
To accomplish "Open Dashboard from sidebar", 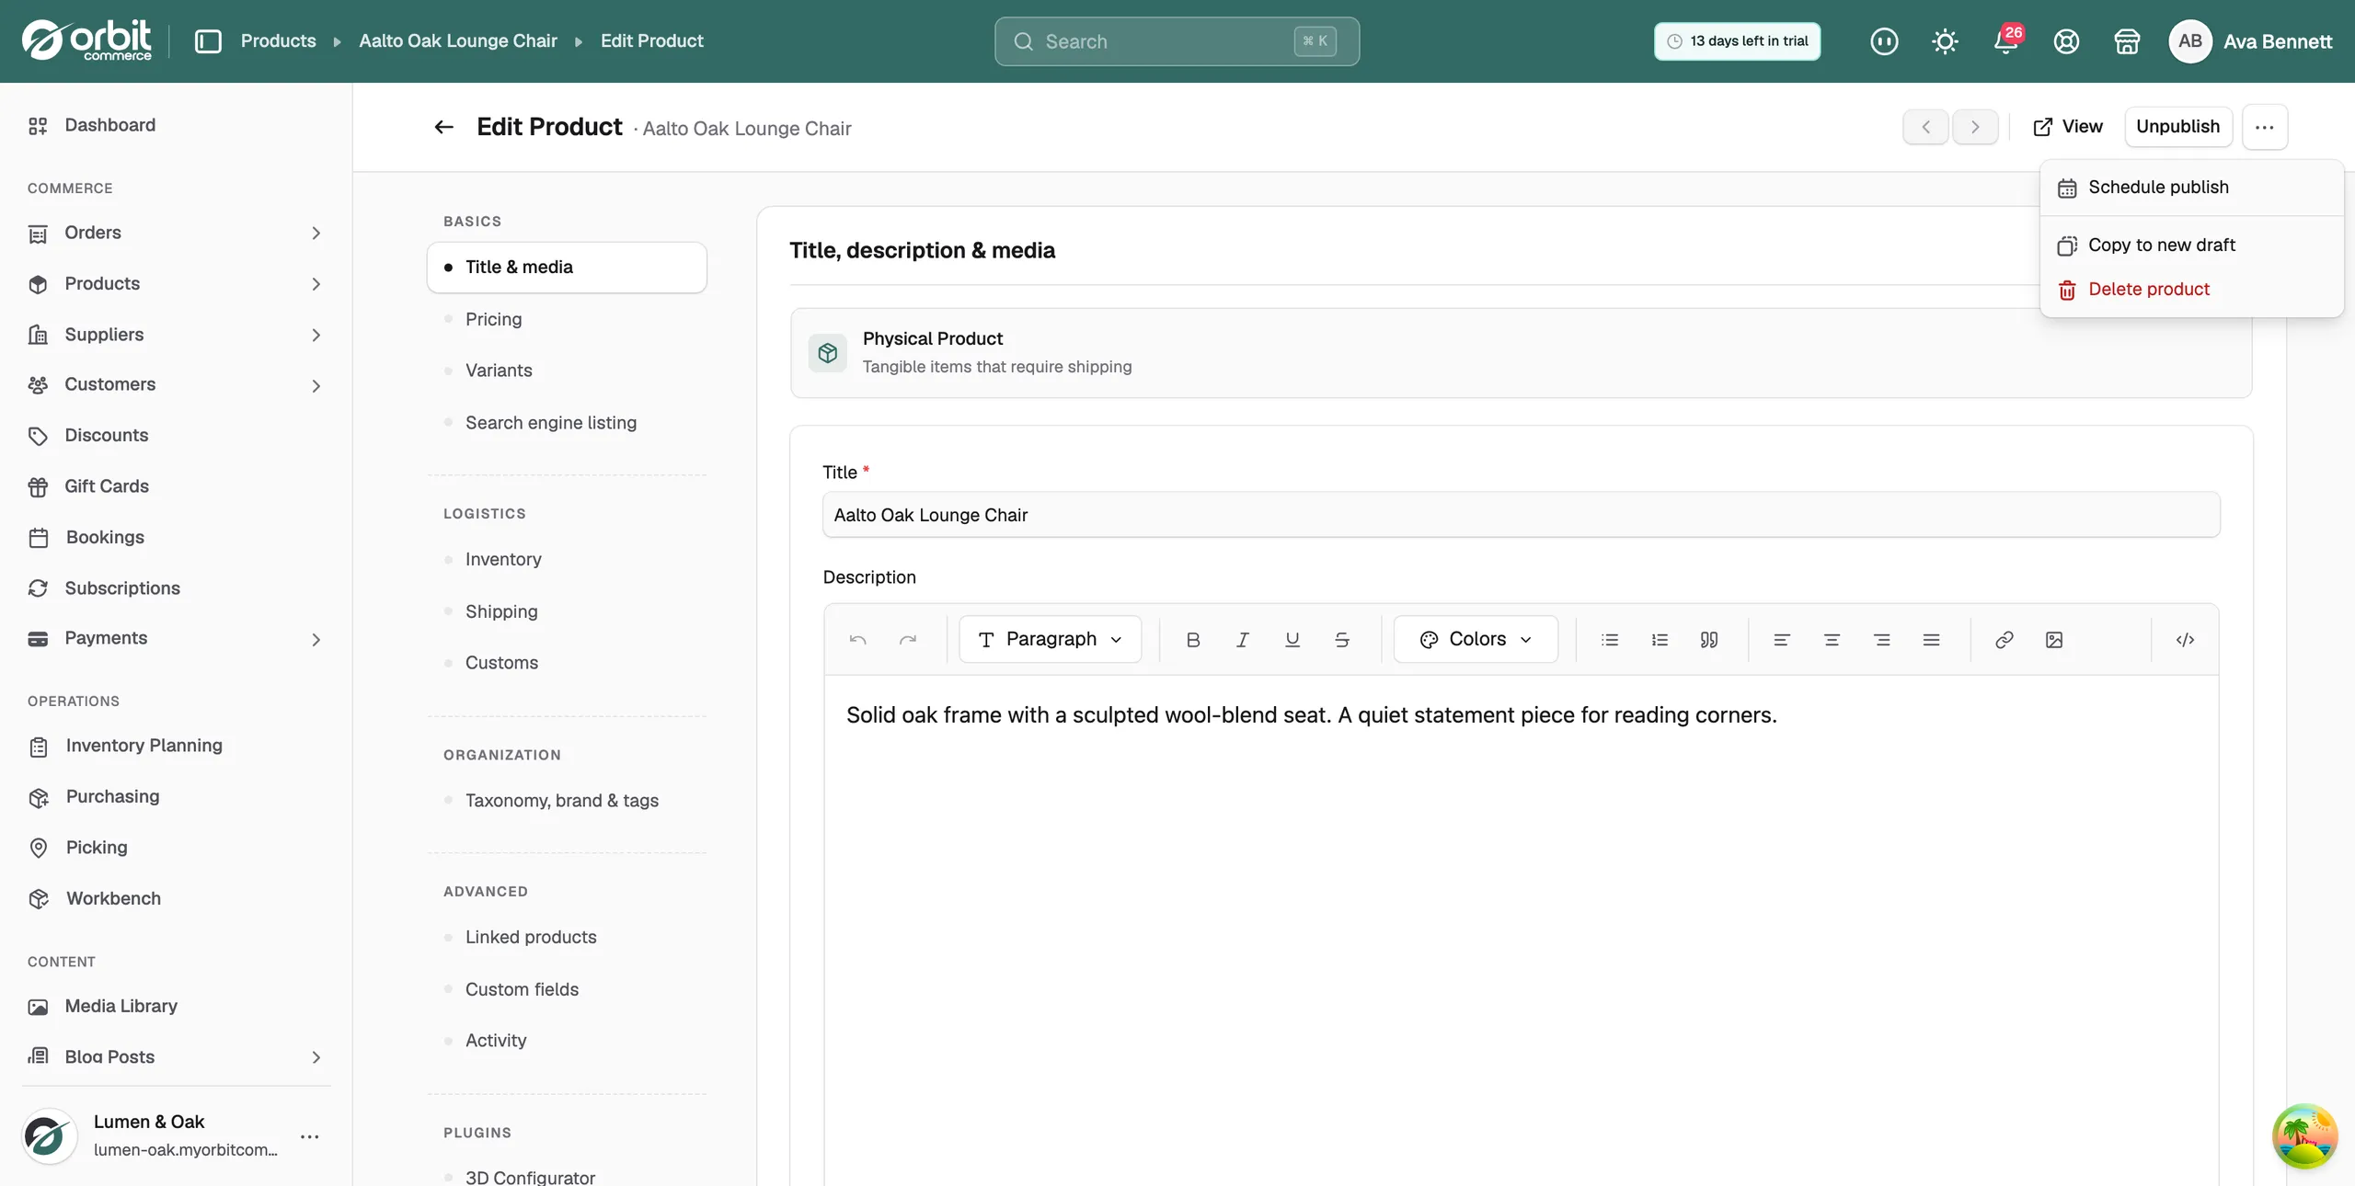I will pyautogui.click(x=109, y=125).
